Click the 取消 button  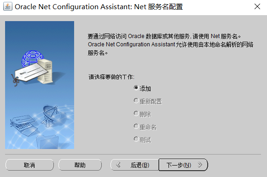tap(29, 165)
